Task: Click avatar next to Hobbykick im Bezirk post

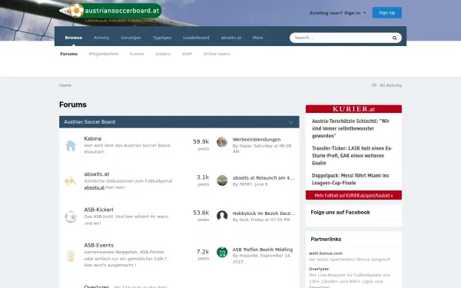Action: (x=222, y=216)
